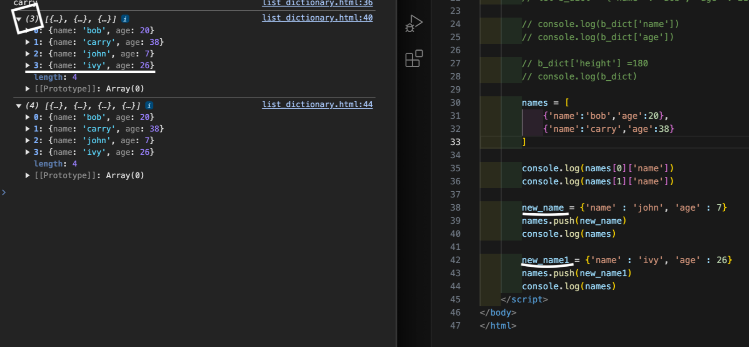The height and width of the screenshot is (347, 749).
Task: Click the closing </script> tag
Action: tap(524, 299)
